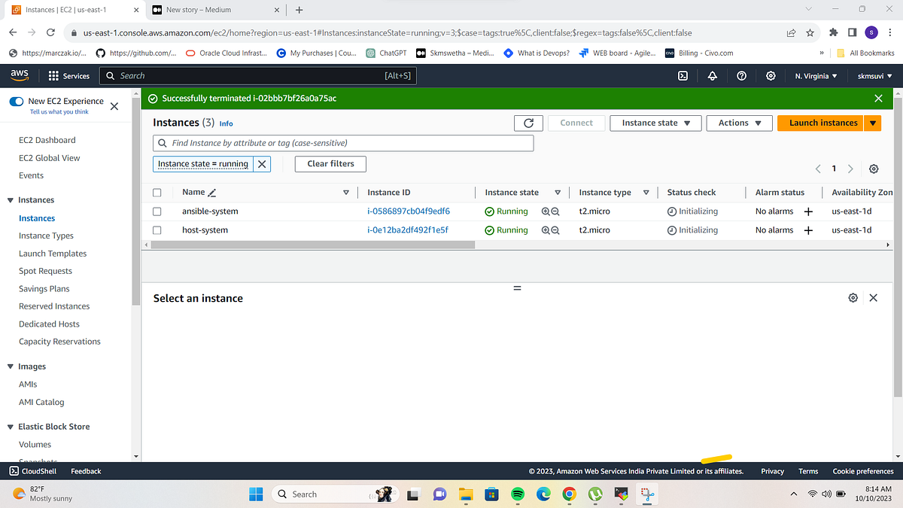Click the panel resize handle above details
The height and width of the screenshot is (508, 903).
point(517,287)
